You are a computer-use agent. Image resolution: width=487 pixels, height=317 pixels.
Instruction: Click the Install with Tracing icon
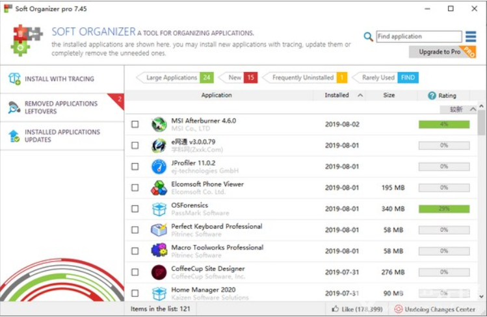[x=14, y=79]
